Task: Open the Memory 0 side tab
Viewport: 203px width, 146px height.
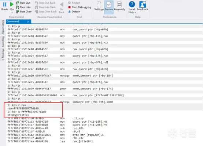Action: point(3,54)
